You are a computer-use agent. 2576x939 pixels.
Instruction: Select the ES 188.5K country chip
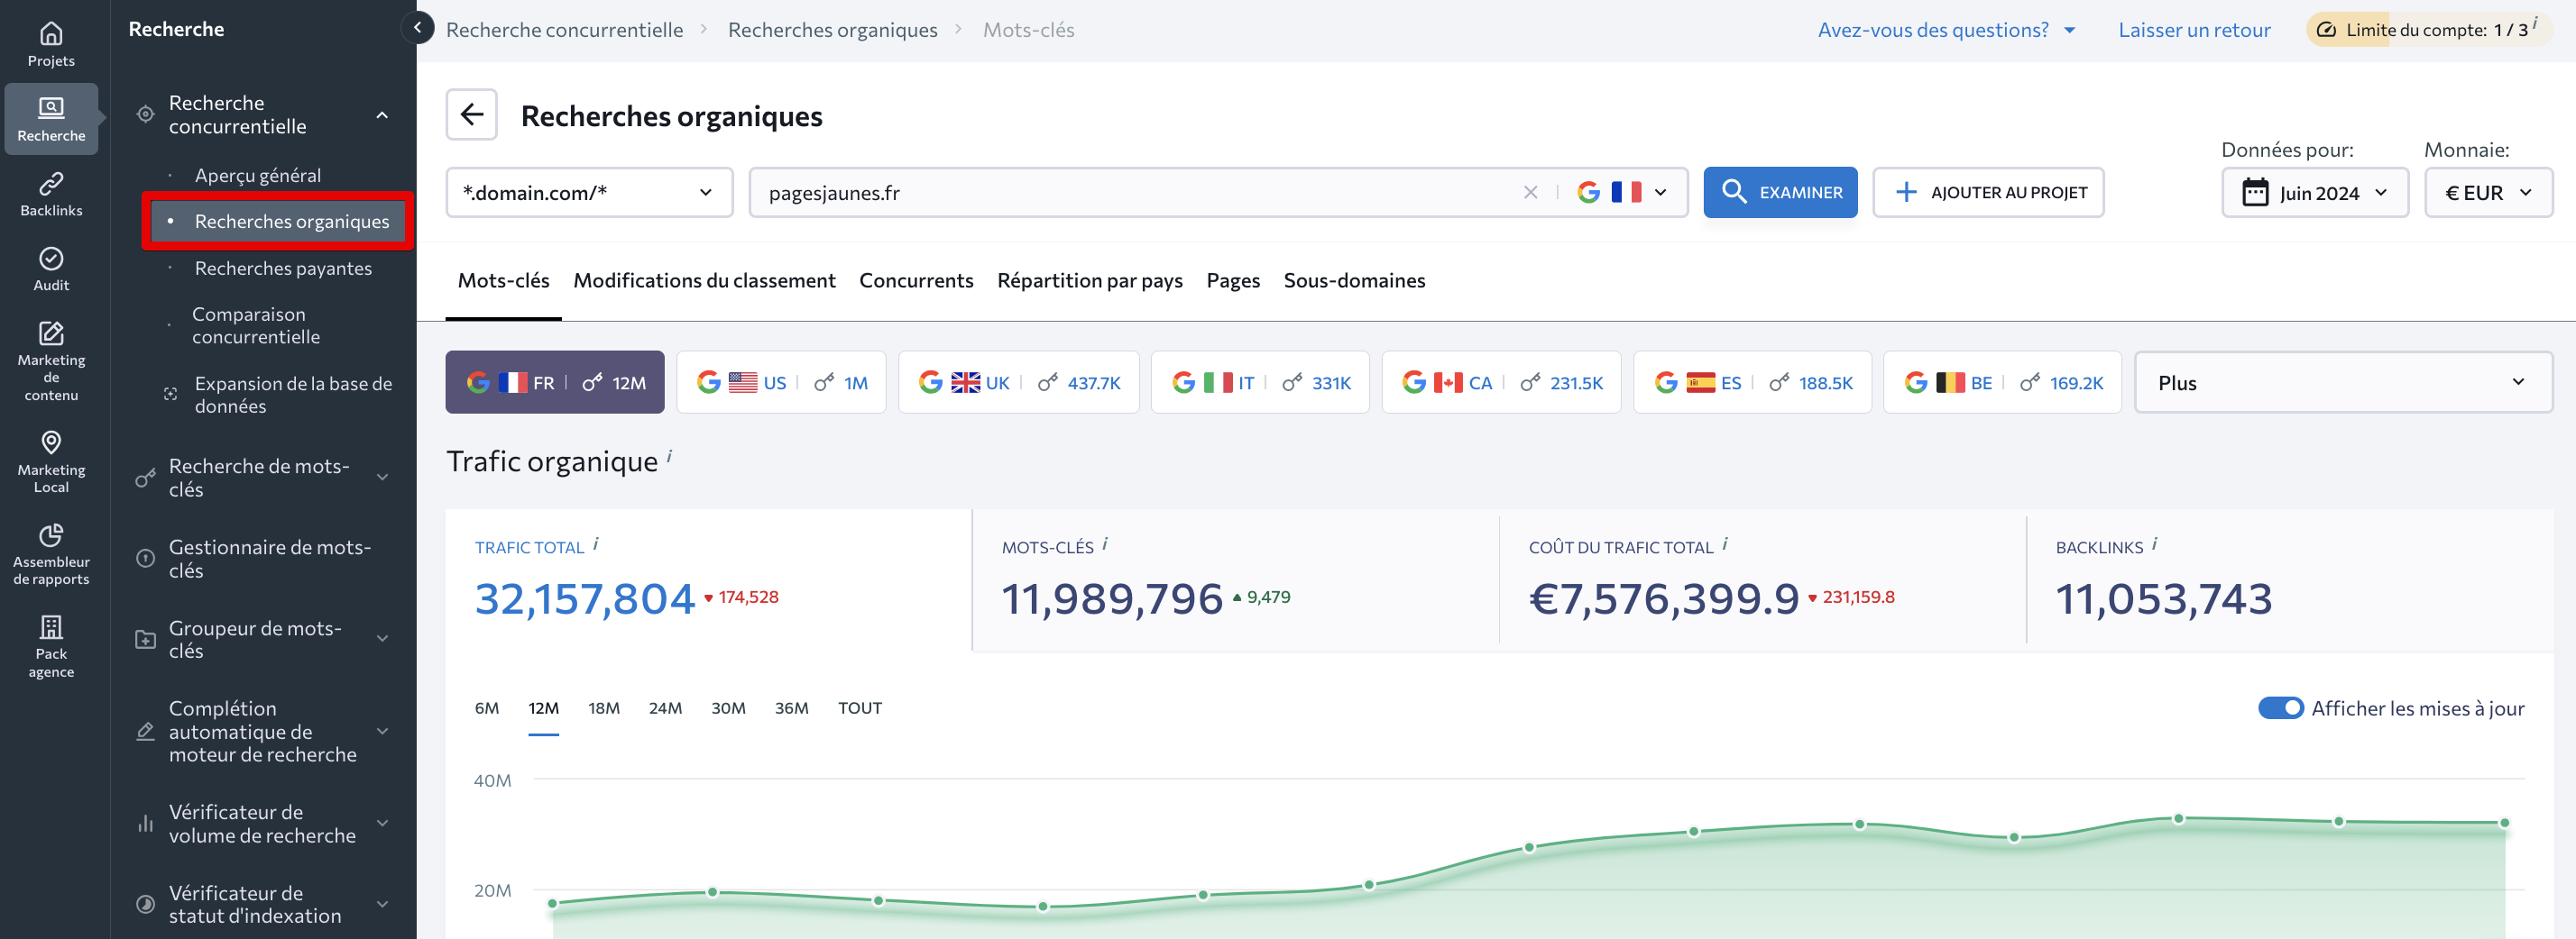[x=1752, y=381]
